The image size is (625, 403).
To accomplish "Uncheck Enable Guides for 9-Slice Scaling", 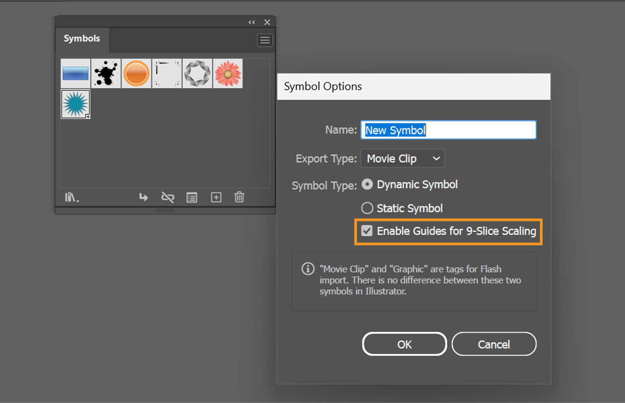I will 366,231.
